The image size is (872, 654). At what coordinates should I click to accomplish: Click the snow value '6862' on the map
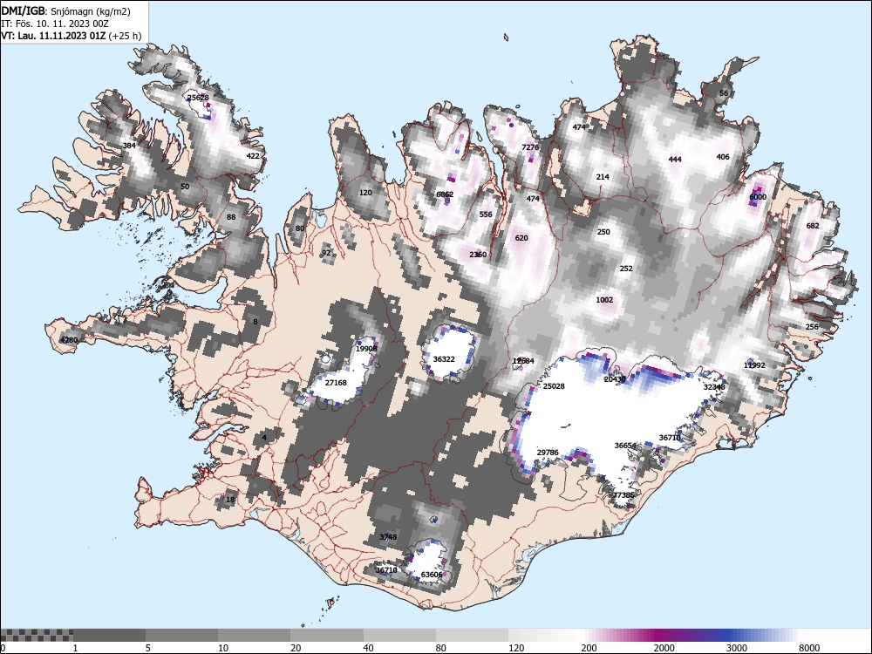[x=445, y=194]
